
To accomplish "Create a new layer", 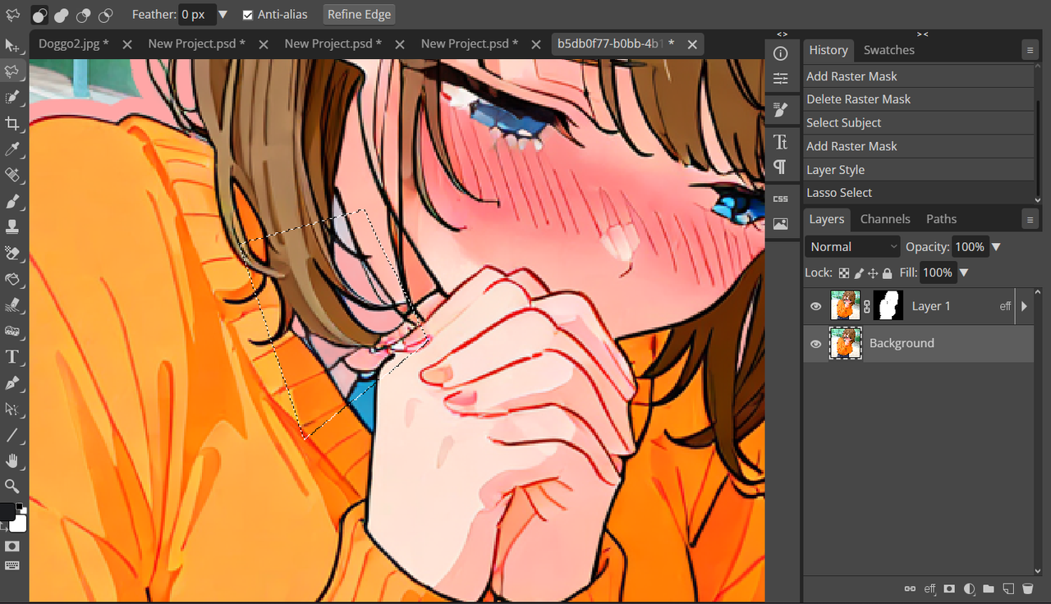I will pos(1008,588).
